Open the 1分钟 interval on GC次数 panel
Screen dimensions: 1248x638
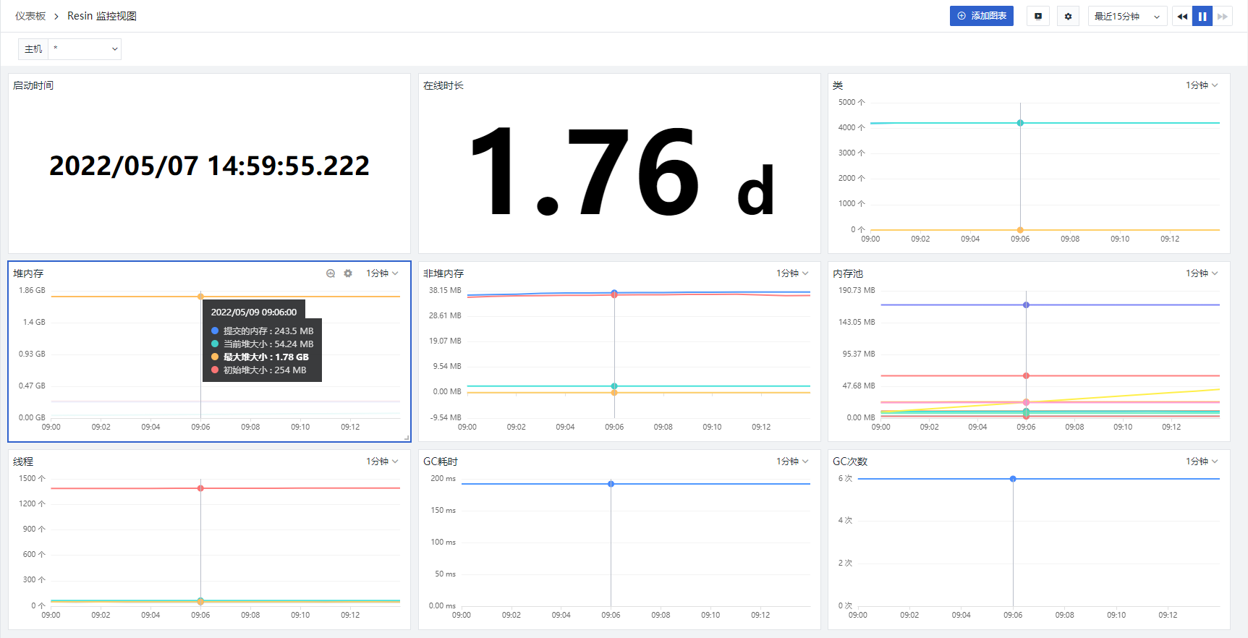click(x=1202, y=462)
